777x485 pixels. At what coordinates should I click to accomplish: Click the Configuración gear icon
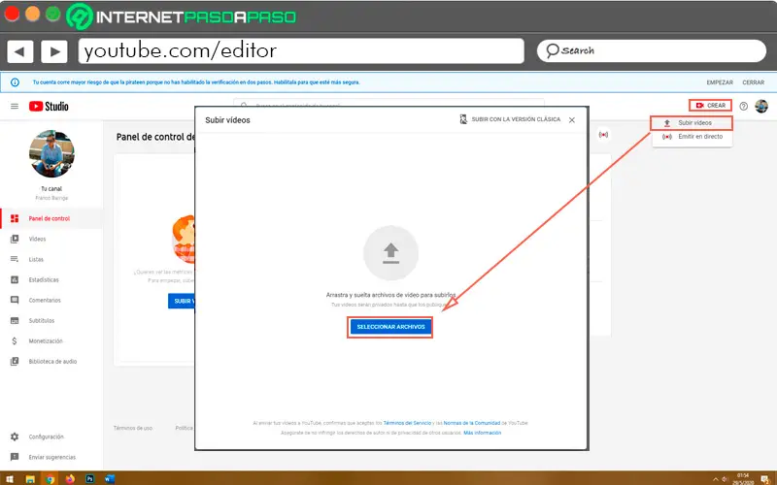15,437
